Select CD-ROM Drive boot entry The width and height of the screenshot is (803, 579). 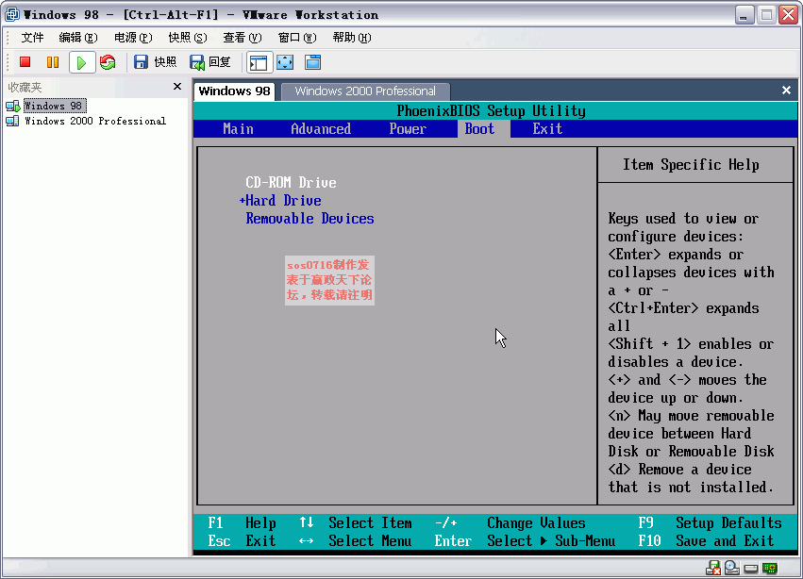point(291,182)
